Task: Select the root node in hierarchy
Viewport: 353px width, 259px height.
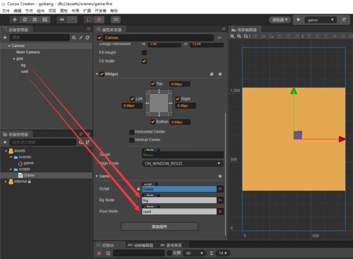Action: pyautogui.click(x=24, y=71)
